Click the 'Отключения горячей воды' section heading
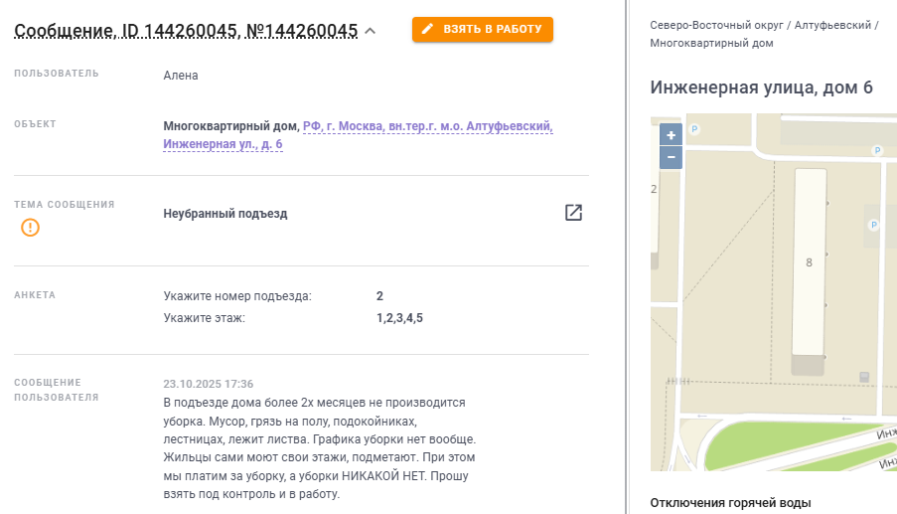This screenshot has width=897, height=514. (x=730, y=502)
